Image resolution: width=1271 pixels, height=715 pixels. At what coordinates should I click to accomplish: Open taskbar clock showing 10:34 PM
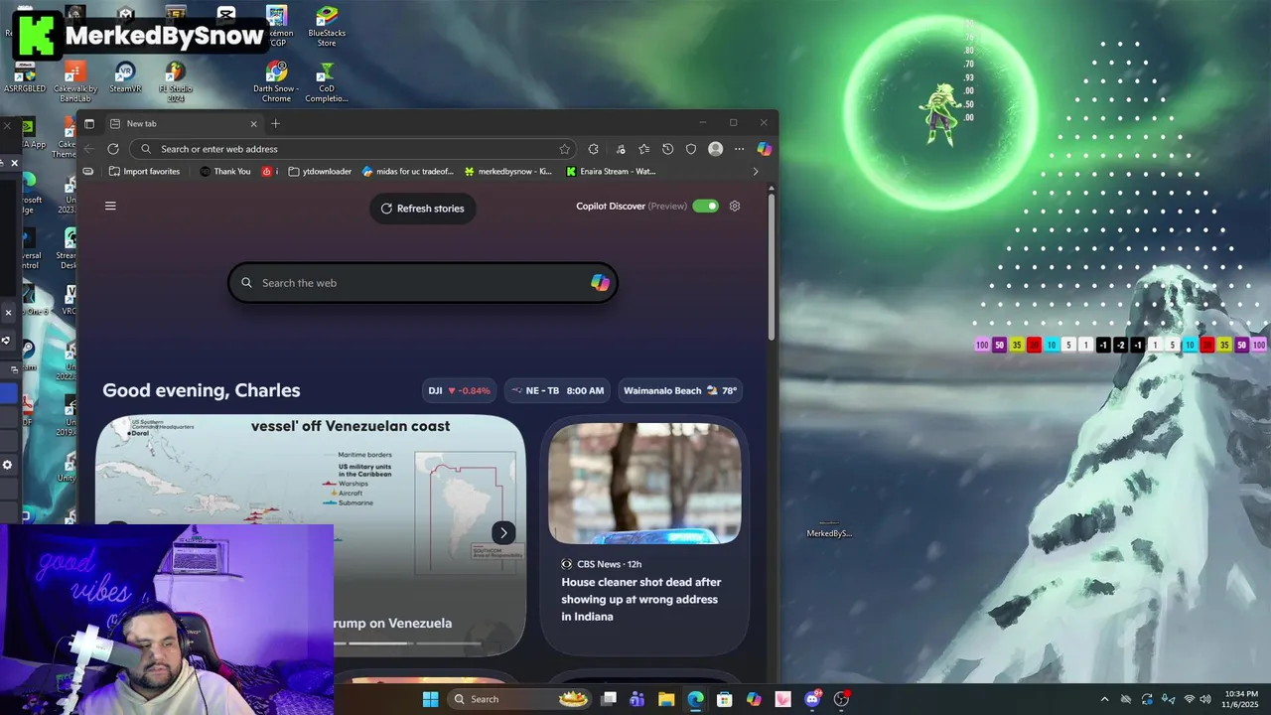click(1240, 699)
